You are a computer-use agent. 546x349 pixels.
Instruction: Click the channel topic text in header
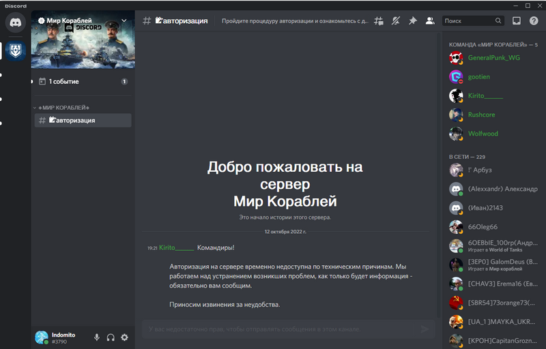(295, 21)
